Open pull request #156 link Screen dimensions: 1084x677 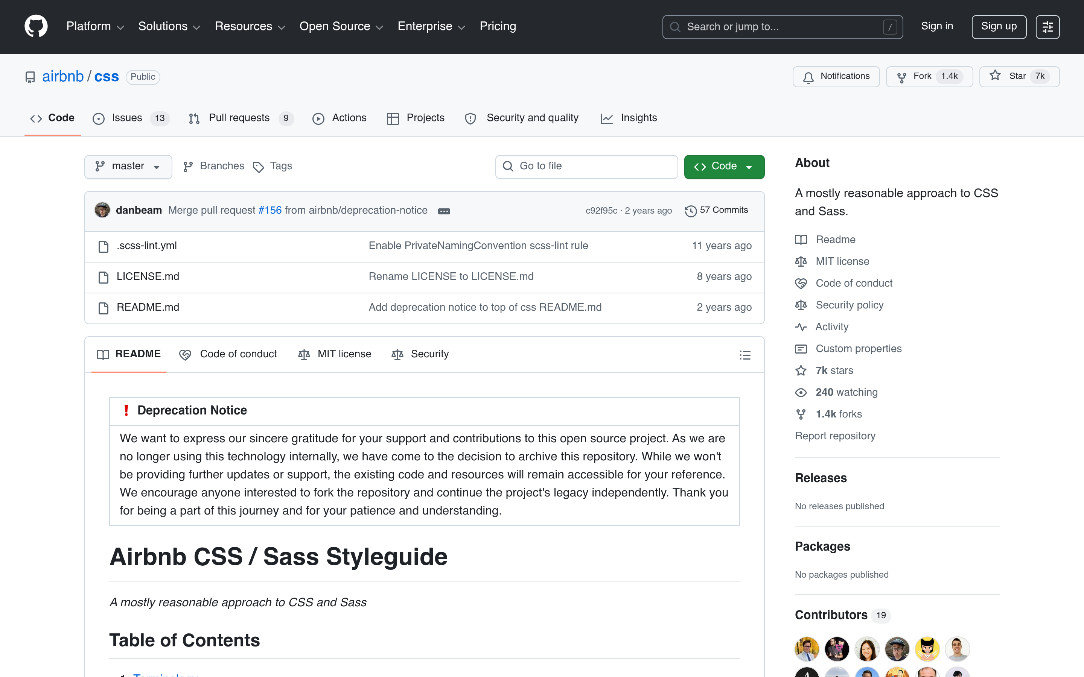270,211
